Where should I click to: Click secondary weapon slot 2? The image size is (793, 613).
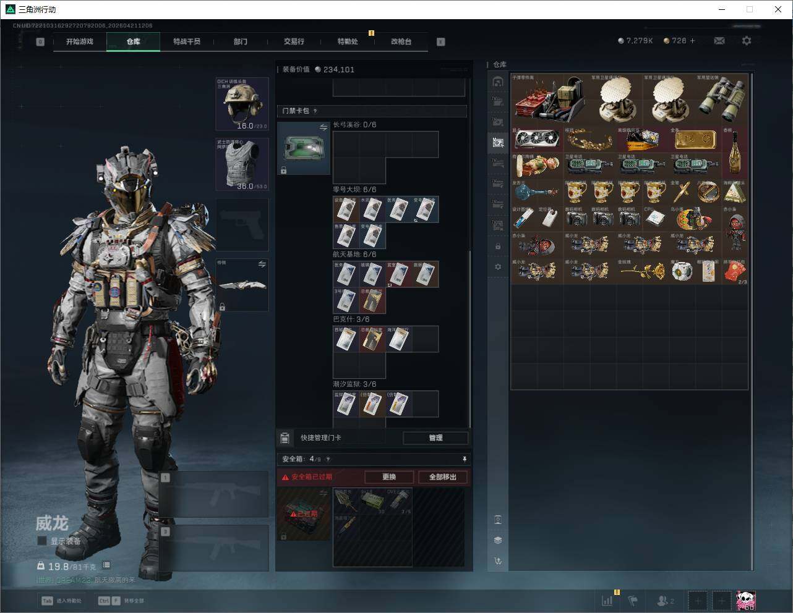tap(214, 548)
